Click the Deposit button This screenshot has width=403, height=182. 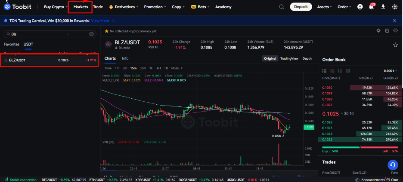point(301,7)
